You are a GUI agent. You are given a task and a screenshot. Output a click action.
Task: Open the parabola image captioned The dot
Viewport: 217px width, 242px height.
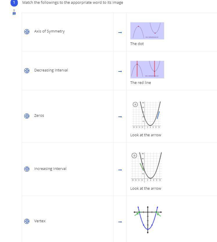coord(147,31)
